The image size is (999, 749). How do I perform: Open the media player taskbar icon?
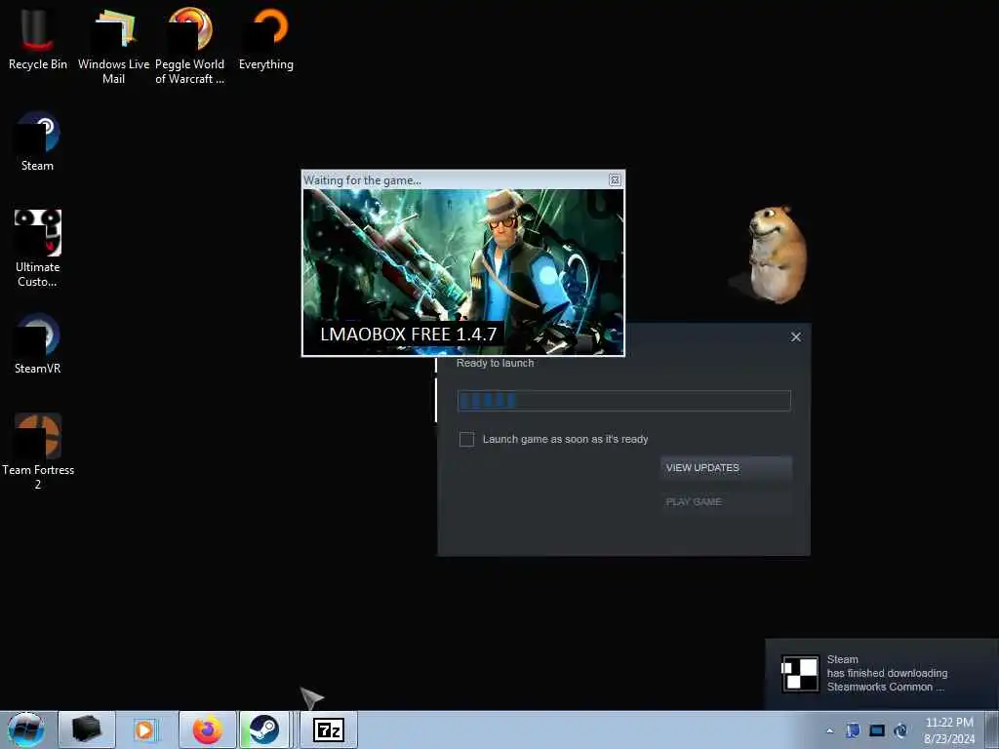pos(145,729)
